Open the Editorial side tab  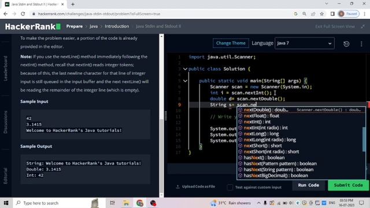pos(5,176)
